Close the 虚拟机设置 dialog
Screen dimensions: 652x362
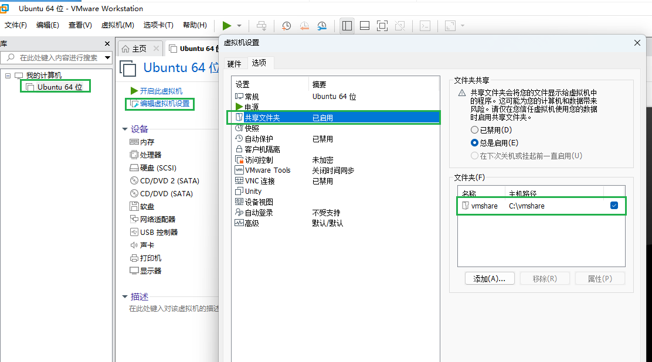point(637,43)
